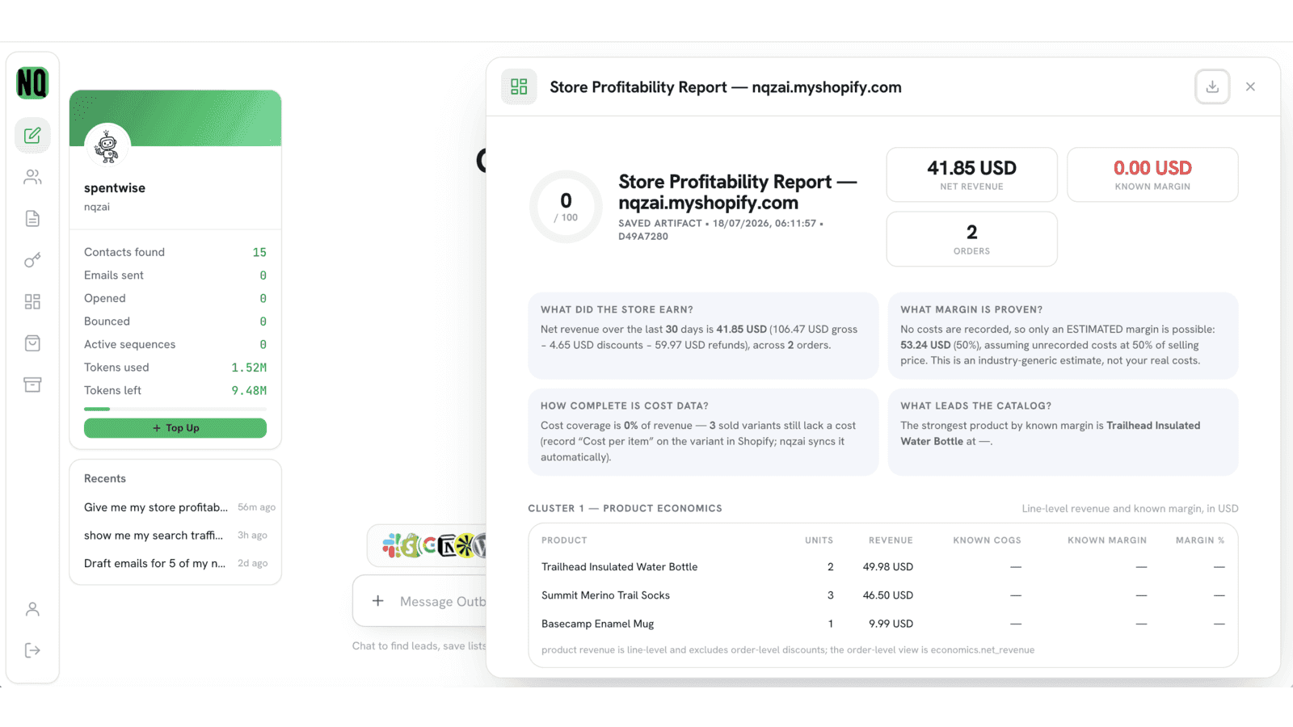Click the 'Tokens left' value 9.48M
The width and height of the screenshot is (1293, 727).
pyautogui.click(x=249, y=390)
